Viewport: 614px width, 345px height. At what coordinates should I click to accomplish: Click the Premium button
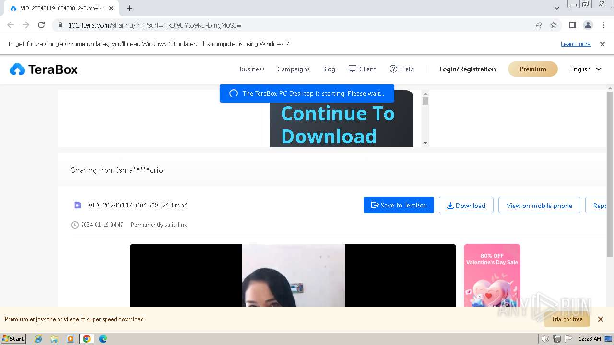(x=533, y=69)
